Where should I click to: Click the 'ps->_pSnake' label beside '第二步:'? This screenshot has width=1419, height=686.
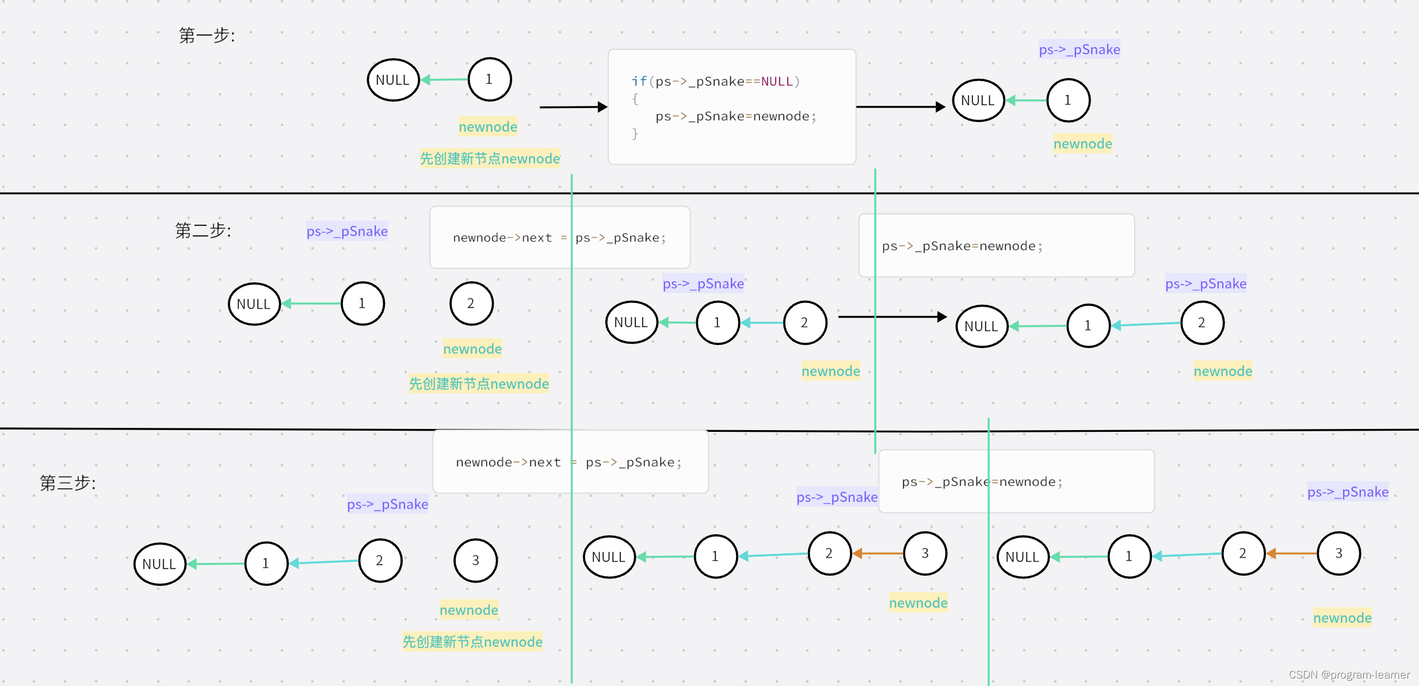click(x=347, y=231)
